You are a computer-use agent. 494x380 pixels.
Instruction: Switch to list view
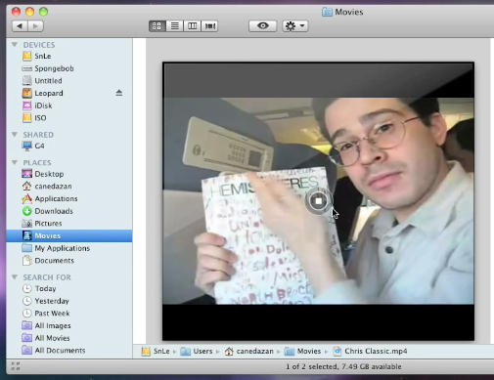pyautogui.click(x=175, y=25)
